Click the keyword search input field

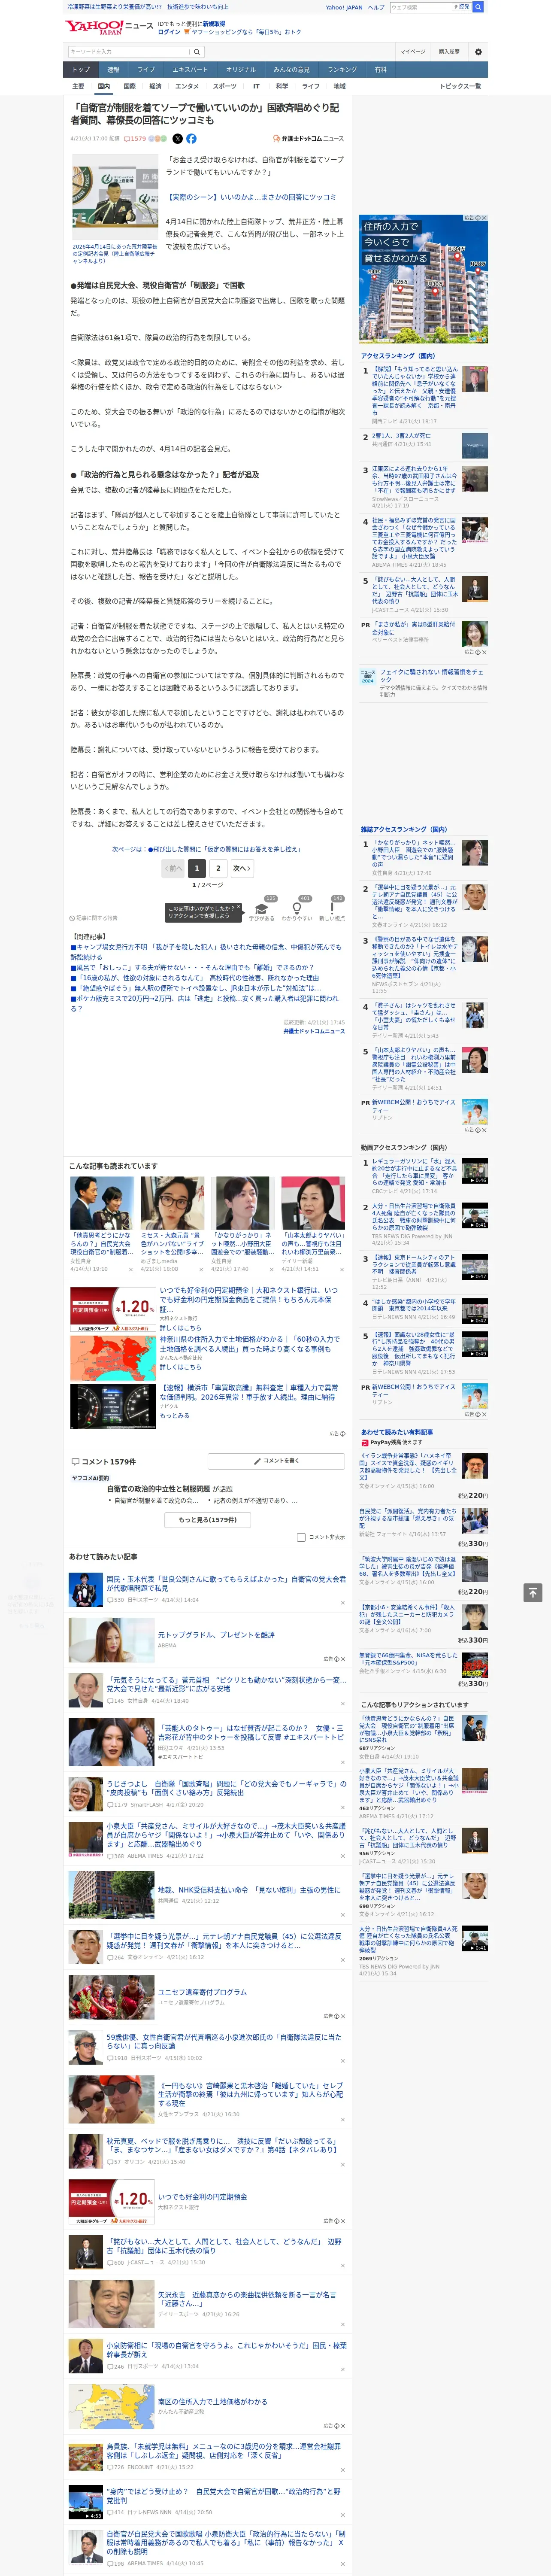129,52
